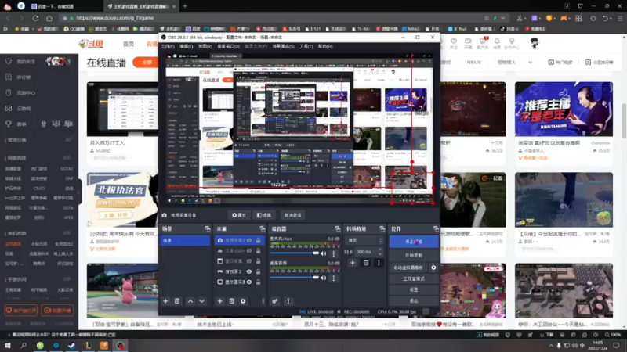Start the virtual camera button
This screenshot has width=627, height=352.
(408, 268)
